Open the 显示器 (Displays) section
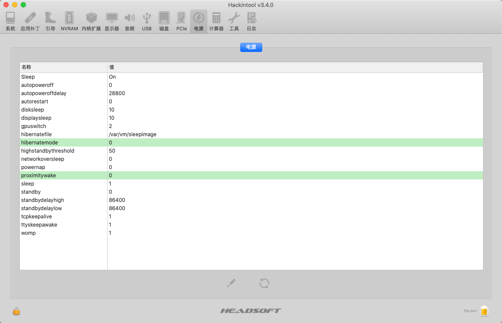 [x=112, y=21]
